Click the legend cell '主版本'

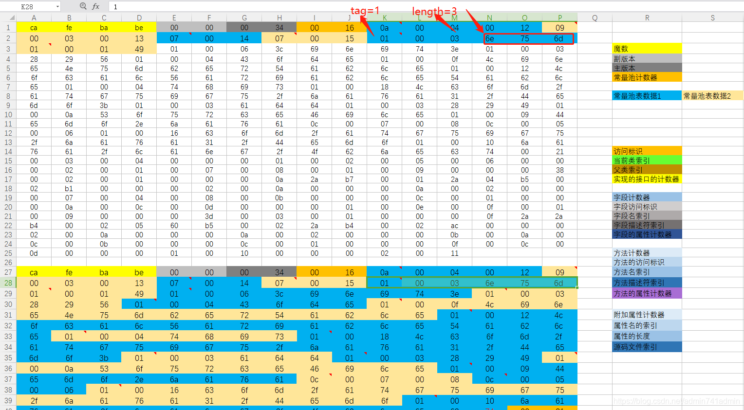[x=647, y=68]
